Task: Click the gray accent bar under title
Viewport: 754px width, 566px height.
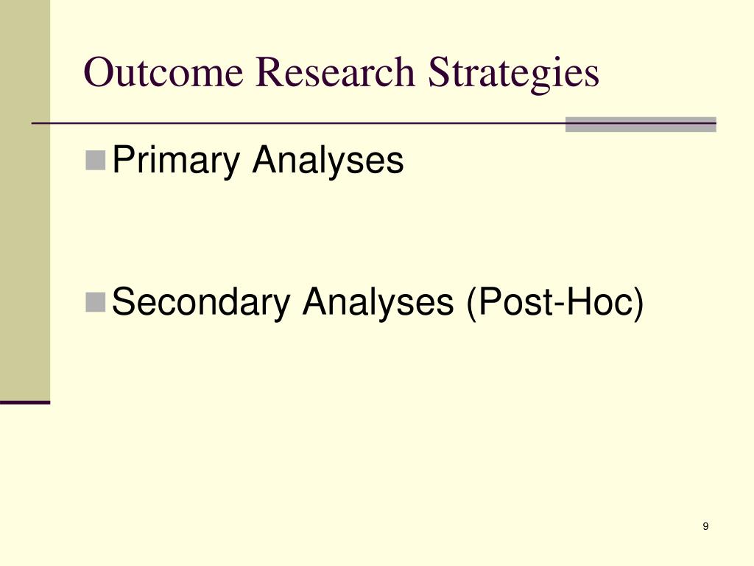Action: 641,124
